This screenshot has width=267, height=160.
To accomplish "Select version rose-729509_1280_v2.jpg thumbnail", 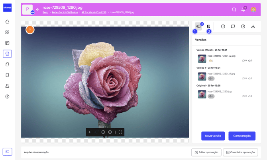I will click(202, 59).
